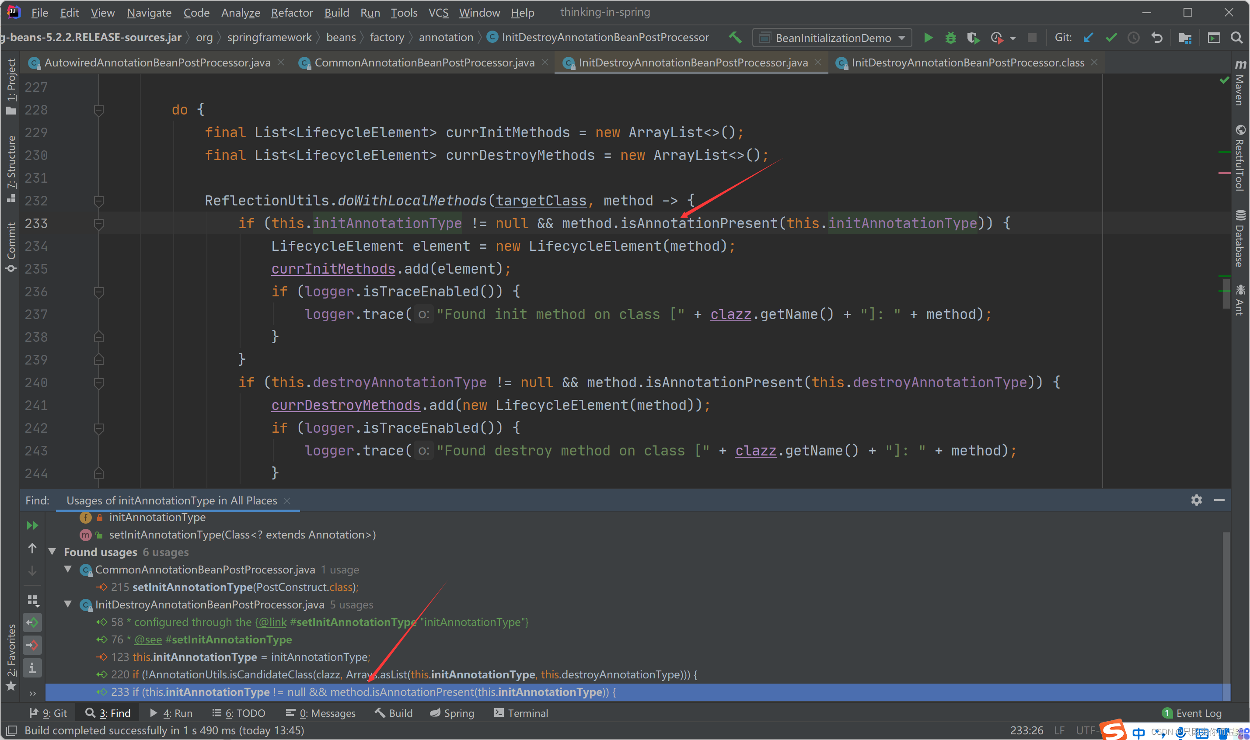The width and height of the screenshot is (1250, 740).
Task: Rerun the usages search in Find panel
Action: (32, 525)
